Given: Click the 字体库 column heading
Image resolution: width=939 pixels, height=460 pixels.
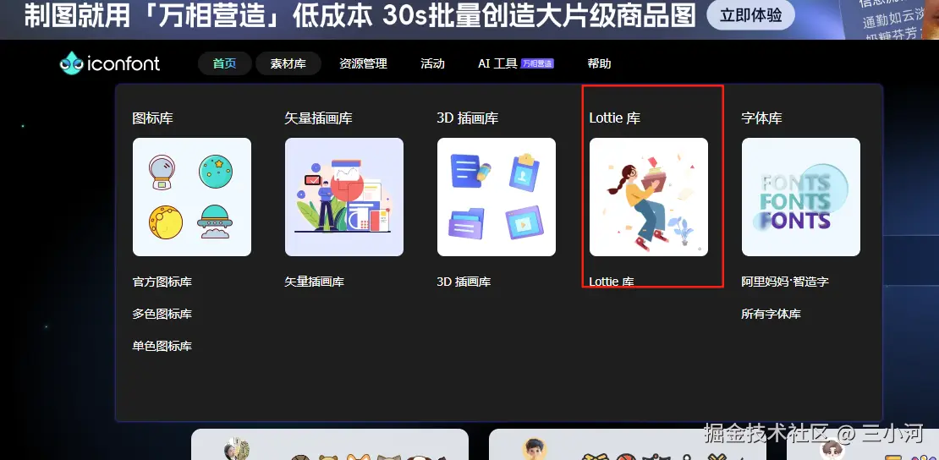Looking at the screenshot, I should (x=761, y=118).
